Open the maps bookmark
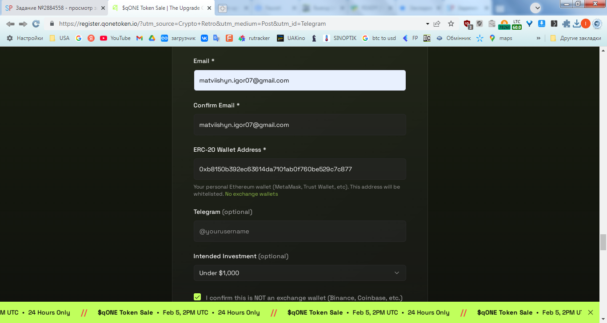The height and width of the screenshot is (323, 607). point(501,38)
